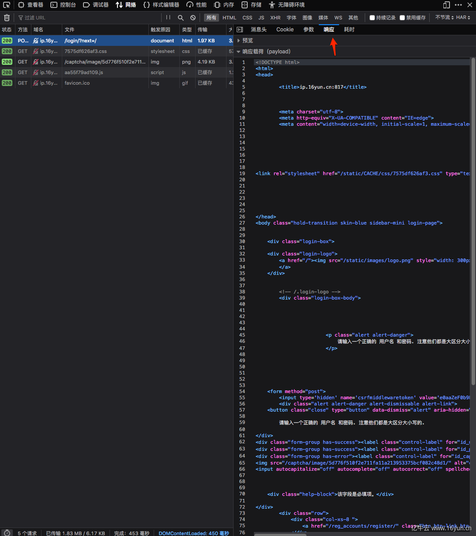Open request blocking icon
This screenshot has width=476, height=536.
tap(193, 18)
